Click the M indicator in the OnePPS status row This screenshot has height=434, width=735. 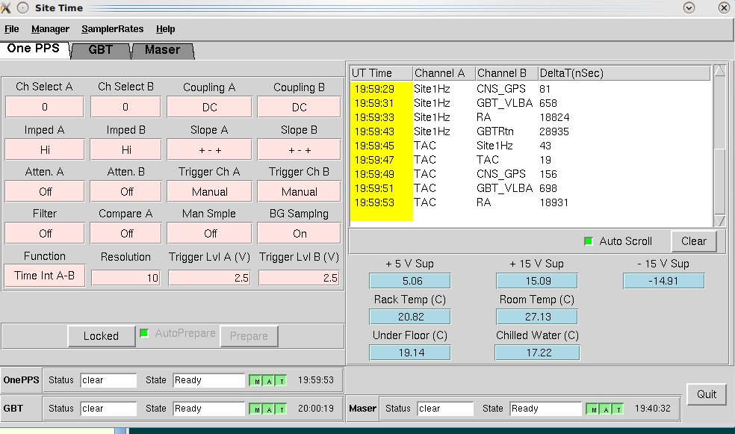[x=256, y=380]
